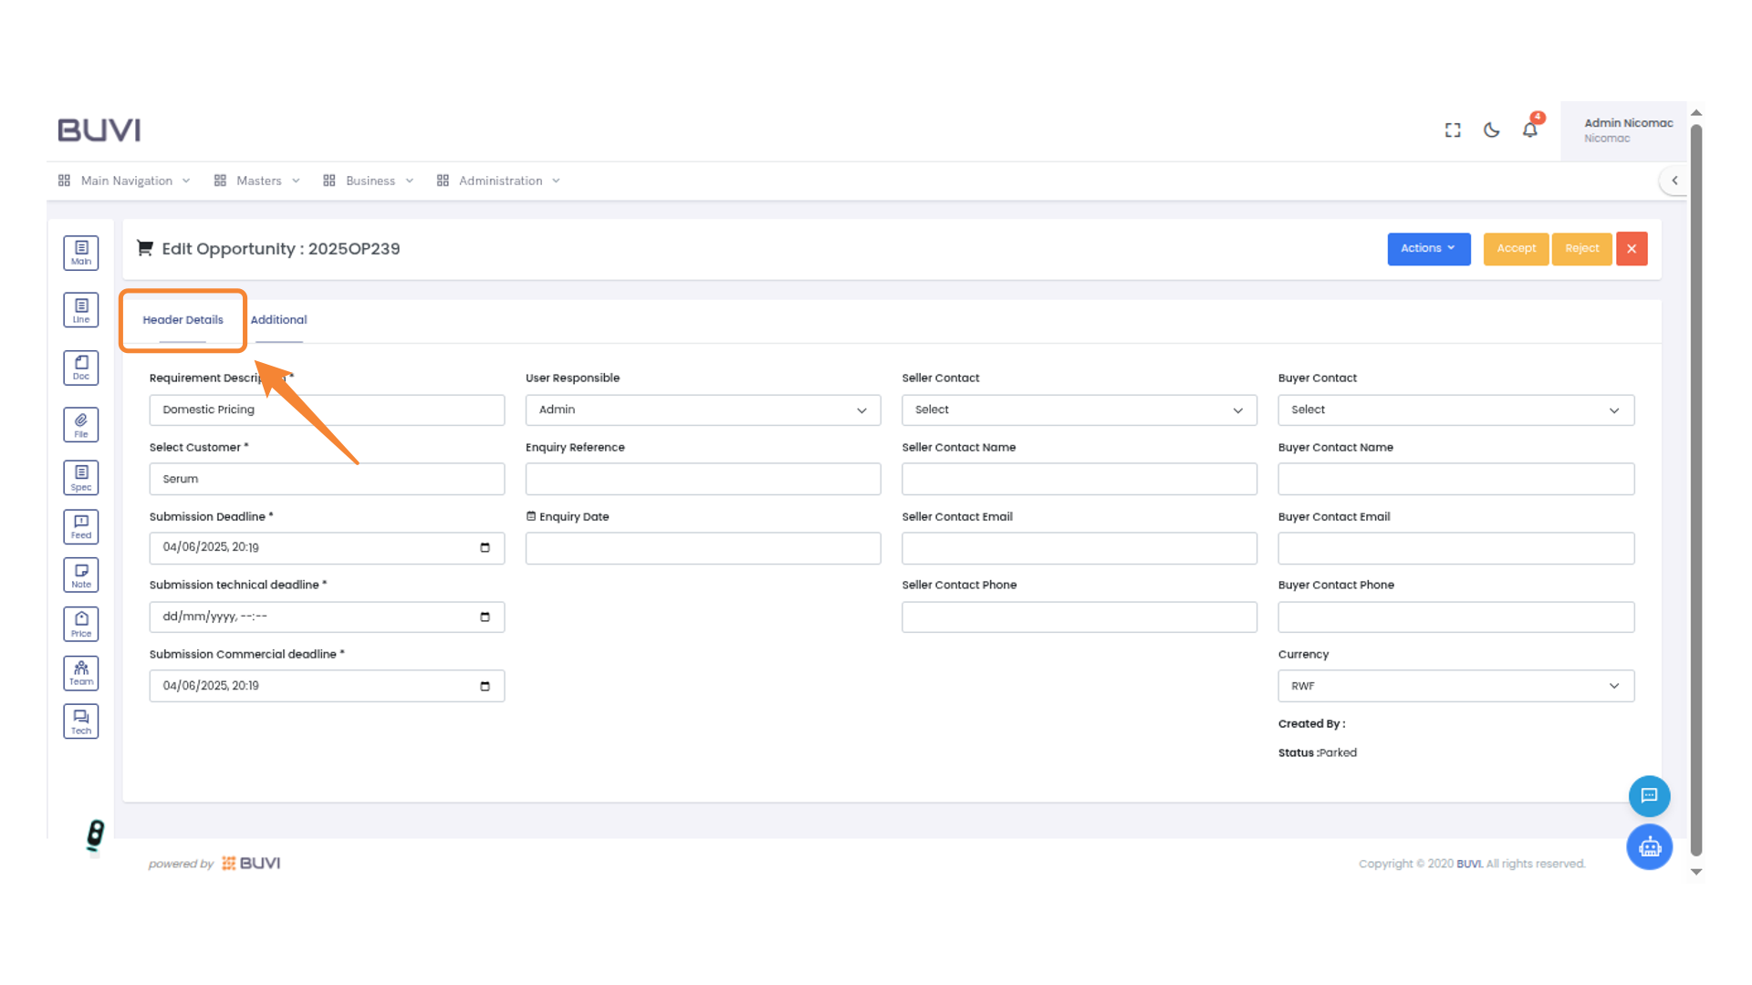Open the Doc panel in the sidebar

tap(80, 367)
